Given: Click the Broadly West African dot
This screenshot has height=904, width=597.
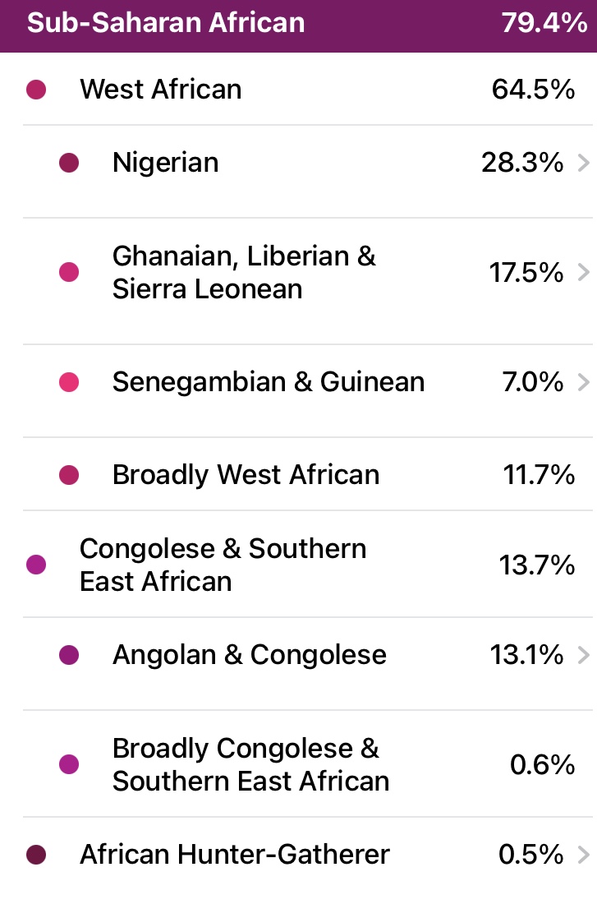Looking at the screenshot, I should pyautogui.click(x=69, y=476).
